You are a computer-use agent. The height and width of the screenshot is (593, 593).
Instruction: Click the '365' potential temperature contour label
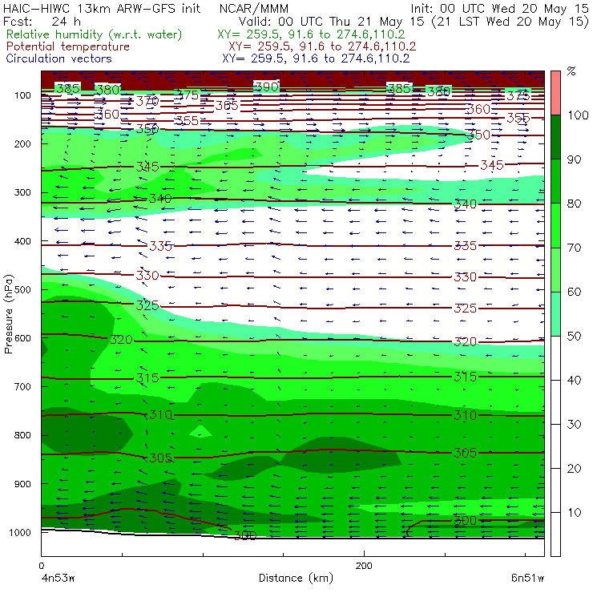[x=227, y=106]
